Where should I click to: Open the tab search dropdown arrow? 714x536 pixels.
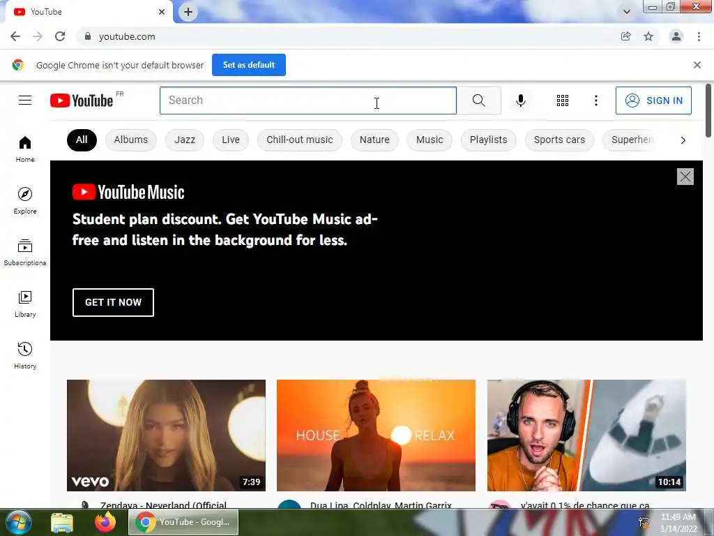[627, 12]
